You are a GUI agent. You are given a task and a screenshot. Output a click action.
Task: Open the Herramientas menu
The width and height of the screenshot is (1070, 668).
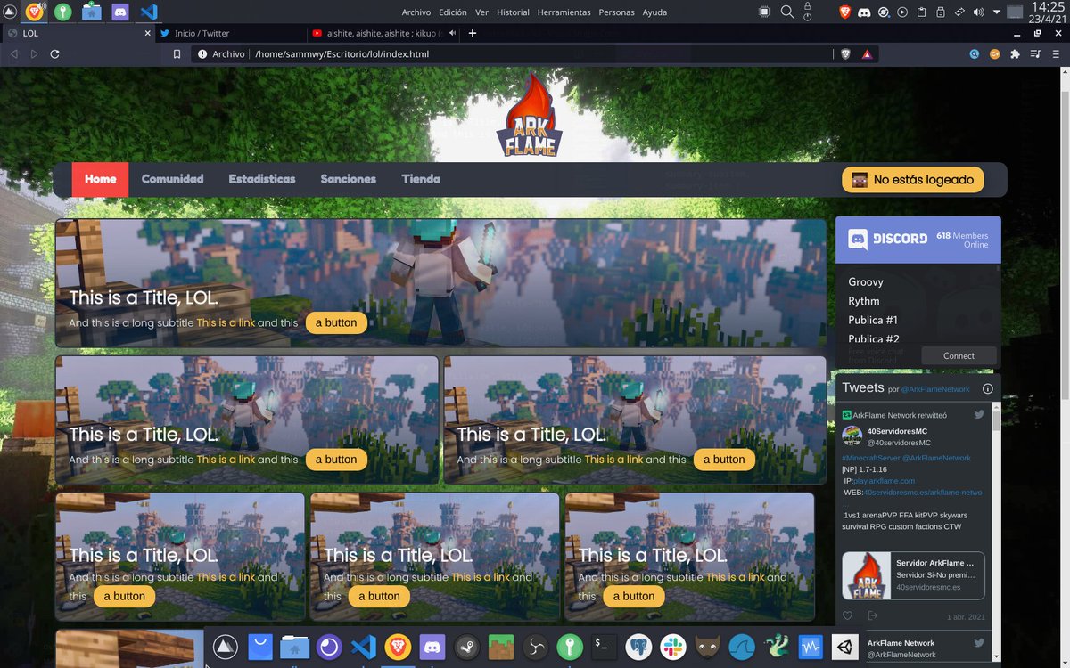564,12
